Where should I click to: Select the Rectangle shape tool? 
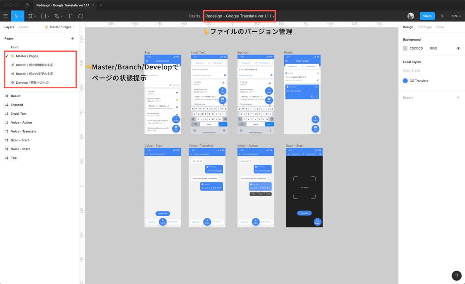coord(43,16)
